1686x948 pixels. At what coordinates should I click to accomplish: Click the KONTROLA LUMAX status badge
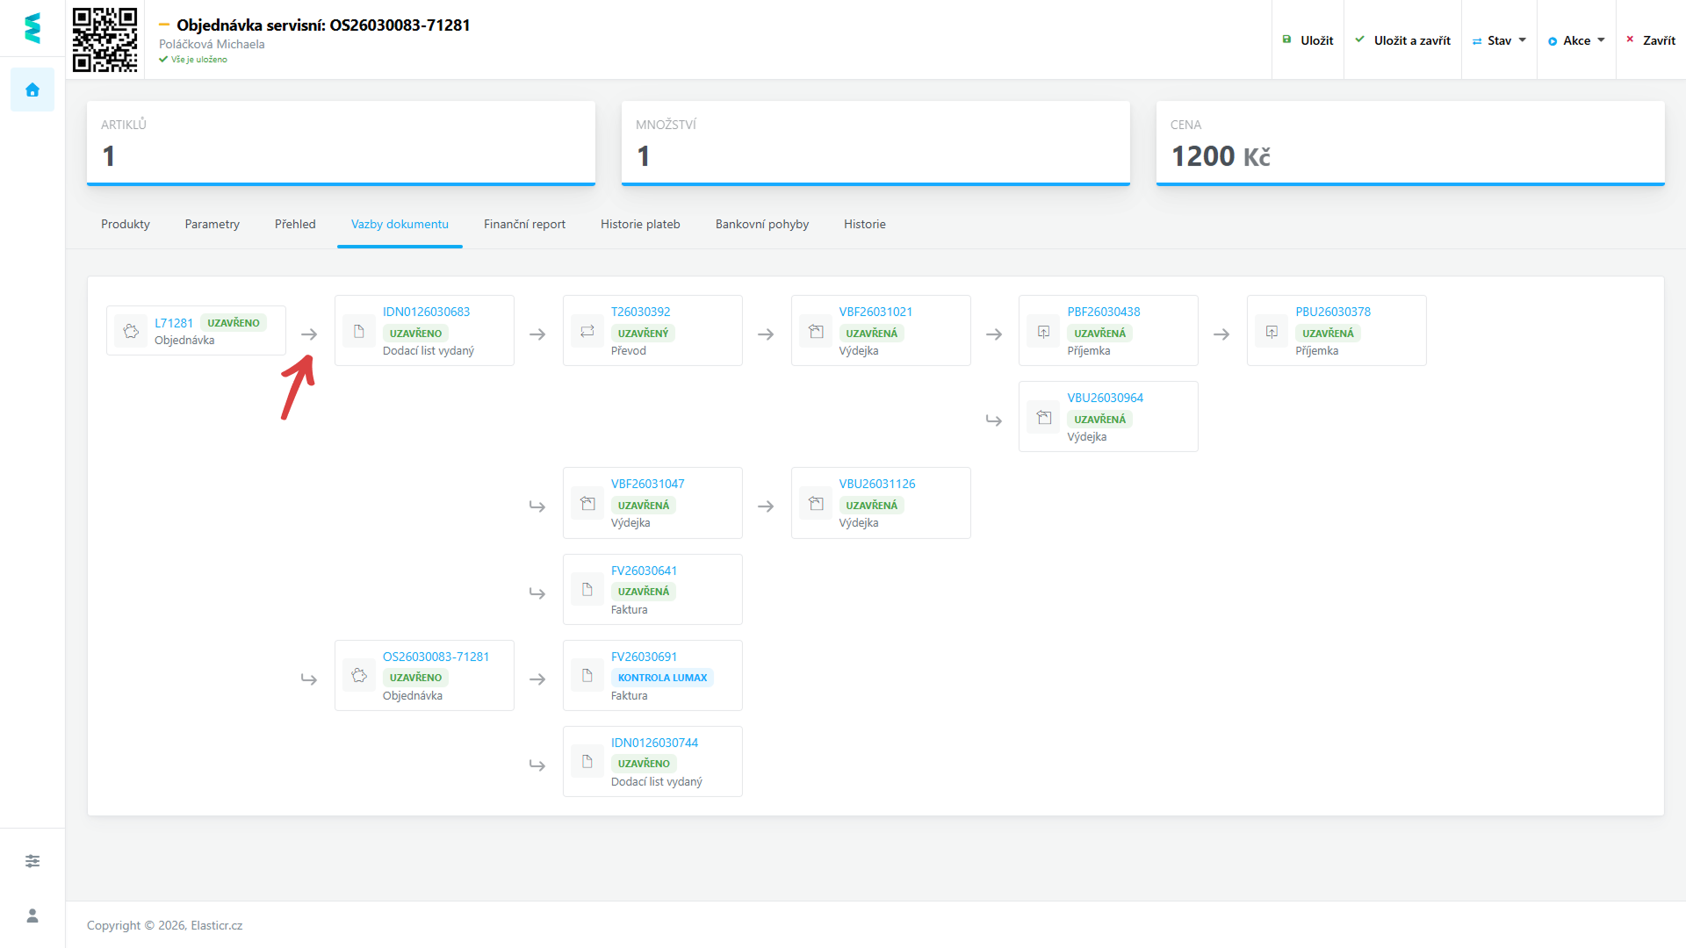click(662, 678)
